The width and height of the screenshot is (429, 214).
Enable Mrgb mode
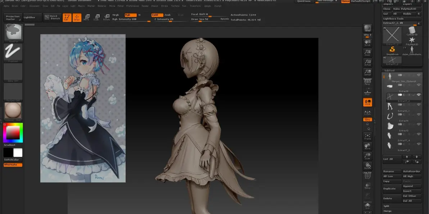tap(116, 15)
